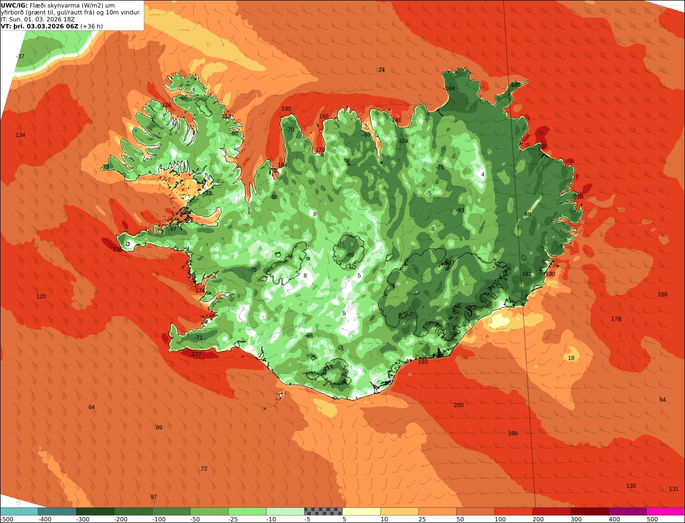
Task: Click the map value '126' over the Westfjords
Action: click(166, 105)
